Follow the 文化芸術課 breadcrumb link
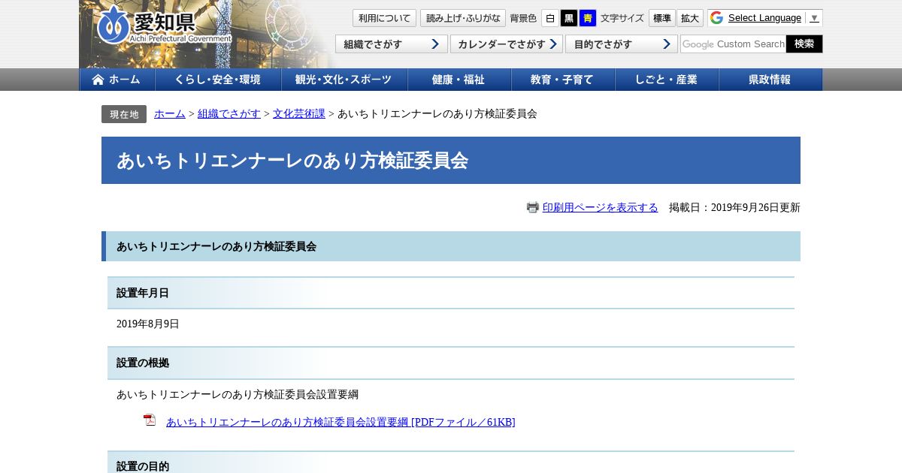Image resolution: width=902 pixels, height=473 pixels. pyautogui.click(x=299, y=114)
